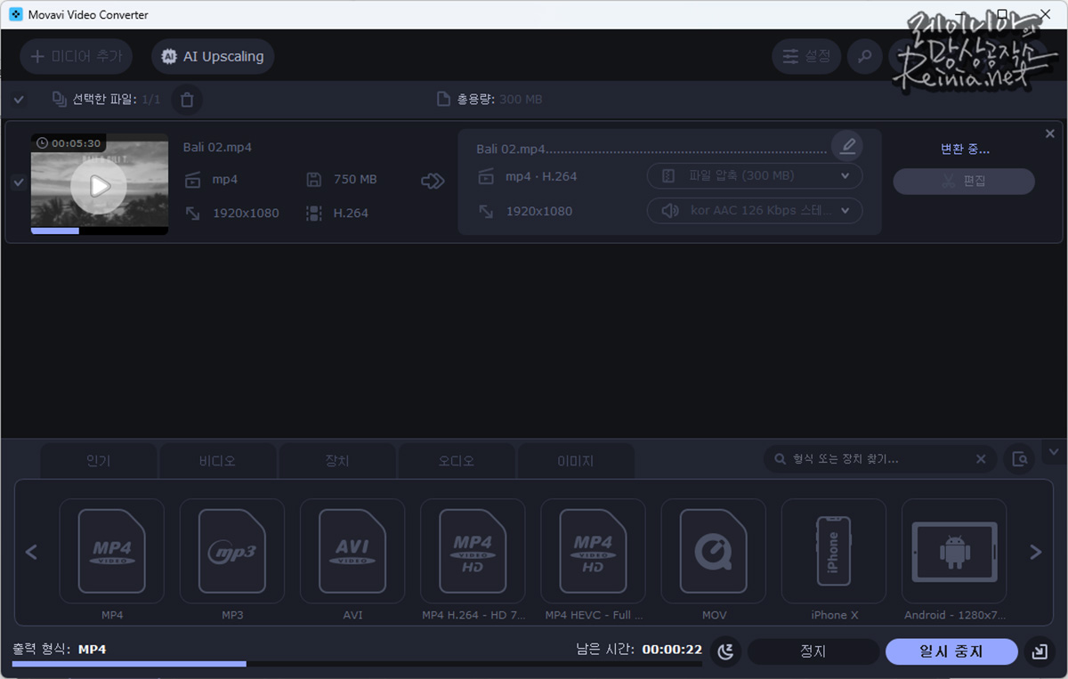
Task: Click the overall conversion progress bar
Action: [357, 664]
